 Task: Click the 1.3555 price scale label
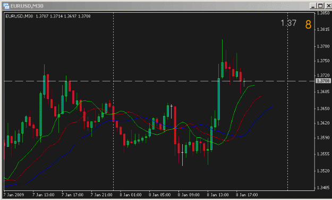coord(323,154)
